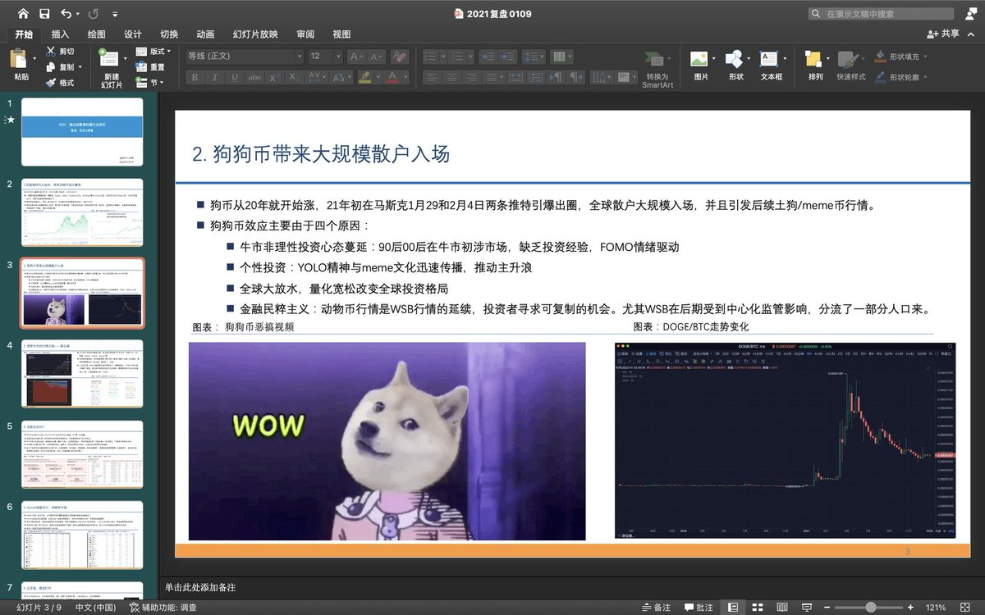Open the 视图 view tab

click(341, 34)
